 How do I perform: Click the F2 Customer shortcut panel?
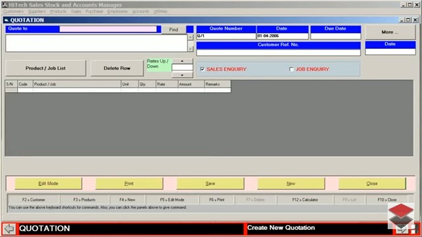point(34,199)
